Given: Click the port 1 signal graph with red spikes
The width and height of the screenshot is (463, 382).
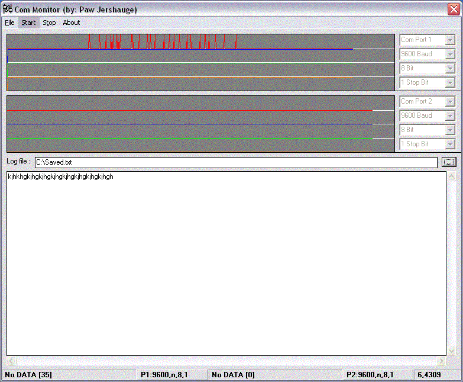Looking at the screenshot, I should pos(177,41).
